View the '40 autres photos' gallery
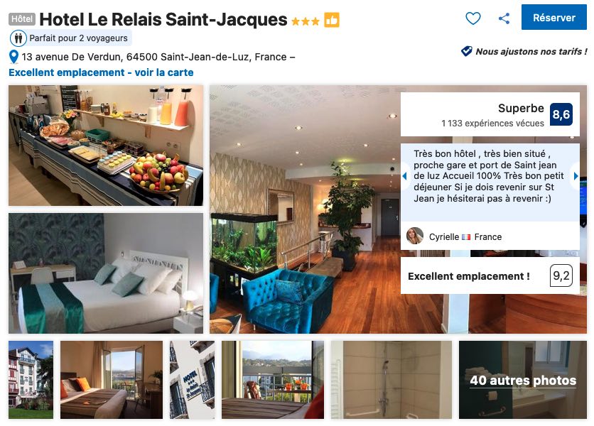Viewport: 594px width, 426px height. point(523,380)
